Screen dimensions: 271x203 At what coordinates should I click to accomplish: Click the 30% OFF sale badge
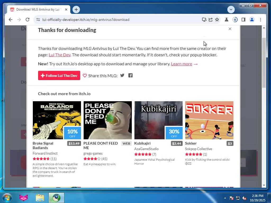point(174,133)
